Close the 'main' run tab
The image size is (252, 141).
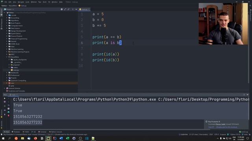tap(17, 95)
